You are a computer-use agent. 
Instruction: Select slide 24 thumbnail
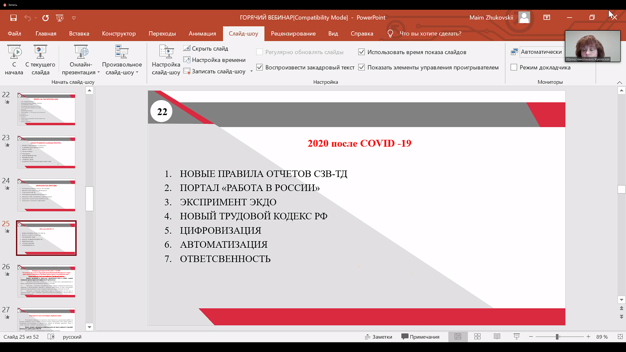(x=46, y=195)
